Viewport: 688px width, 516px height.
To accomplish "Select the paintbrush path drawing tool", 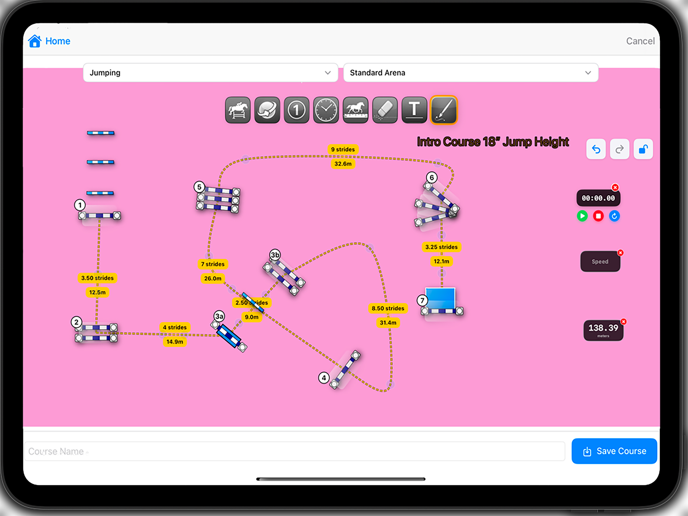I will pyautogui.click(x=444, y=110).
